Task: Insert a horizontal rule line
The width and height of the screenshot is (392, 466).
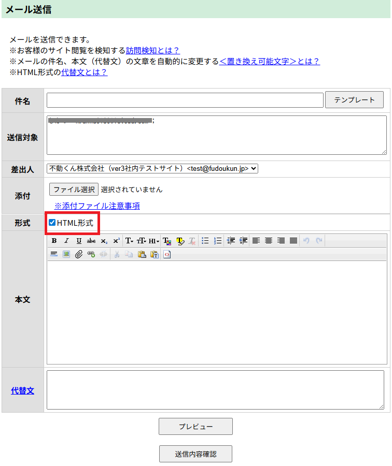Action: (x=54, y=254)
